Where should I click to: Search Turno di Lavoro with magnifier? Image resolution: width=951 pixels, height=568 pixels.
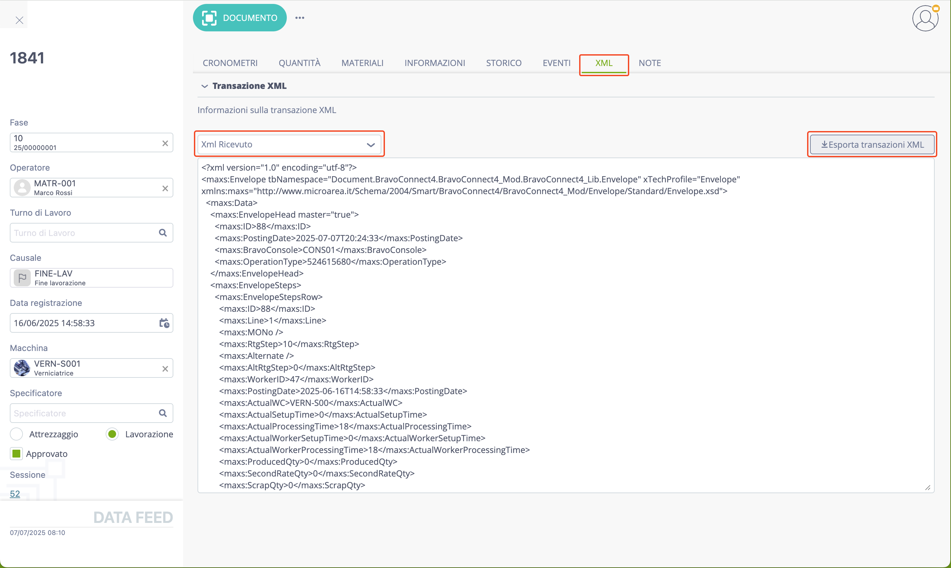click(x=163, y=233)
